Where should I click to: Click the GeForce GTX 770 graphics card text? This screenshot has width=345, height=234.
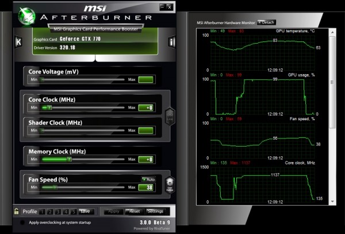(x=80, y=39)
